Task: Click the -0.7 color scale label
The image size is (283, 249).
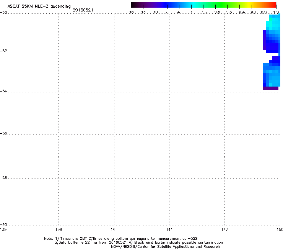Action: 203,12
